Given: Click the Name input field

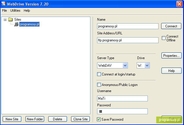Looking at the screenshot, I should coord(128,26).
